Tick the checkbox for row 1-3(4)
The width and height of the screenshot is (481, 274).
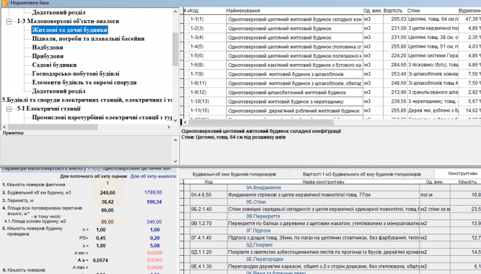[187, 38]
